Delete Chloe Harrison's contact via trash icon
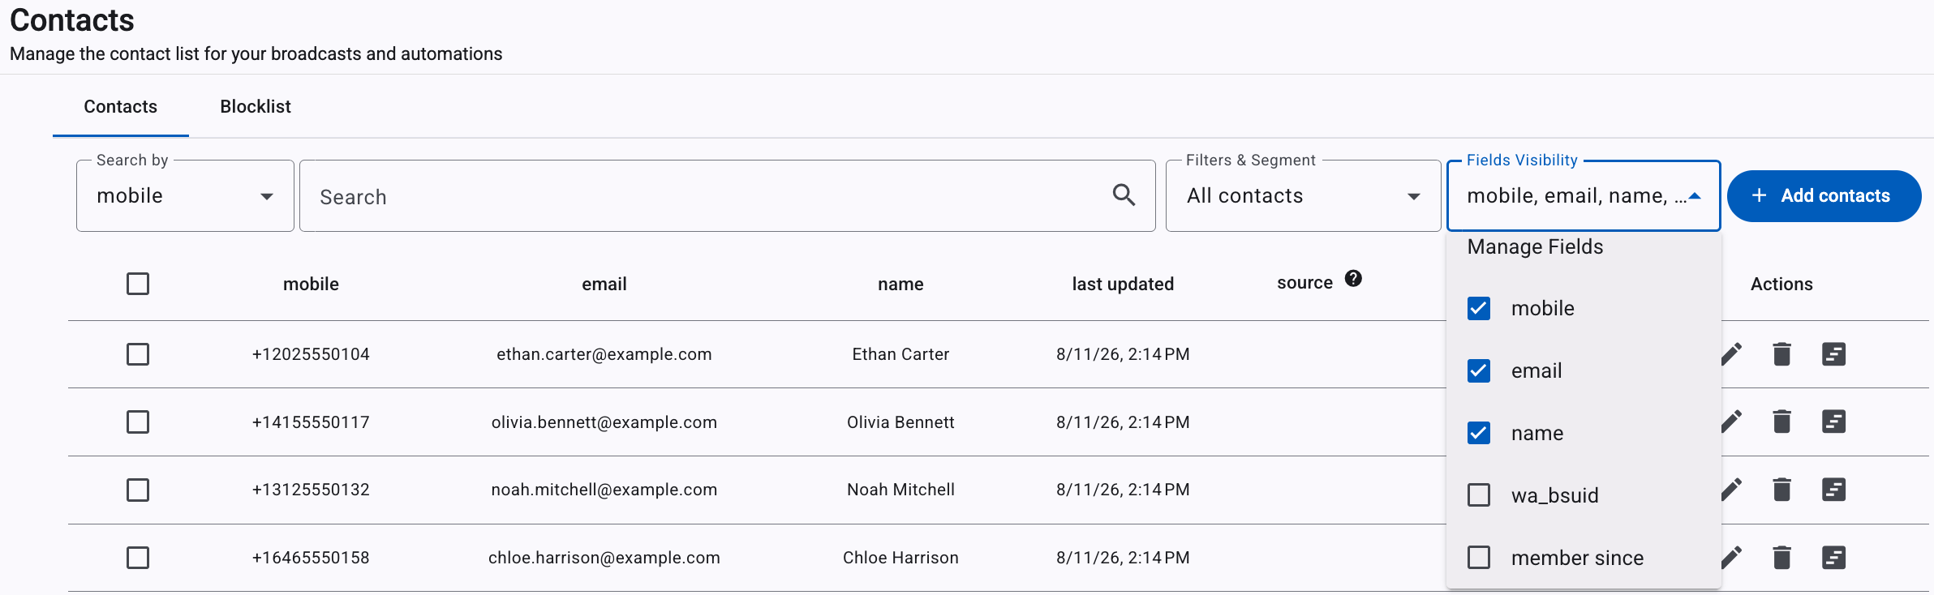1934x595 pixels. click(x=1781, y=558)
